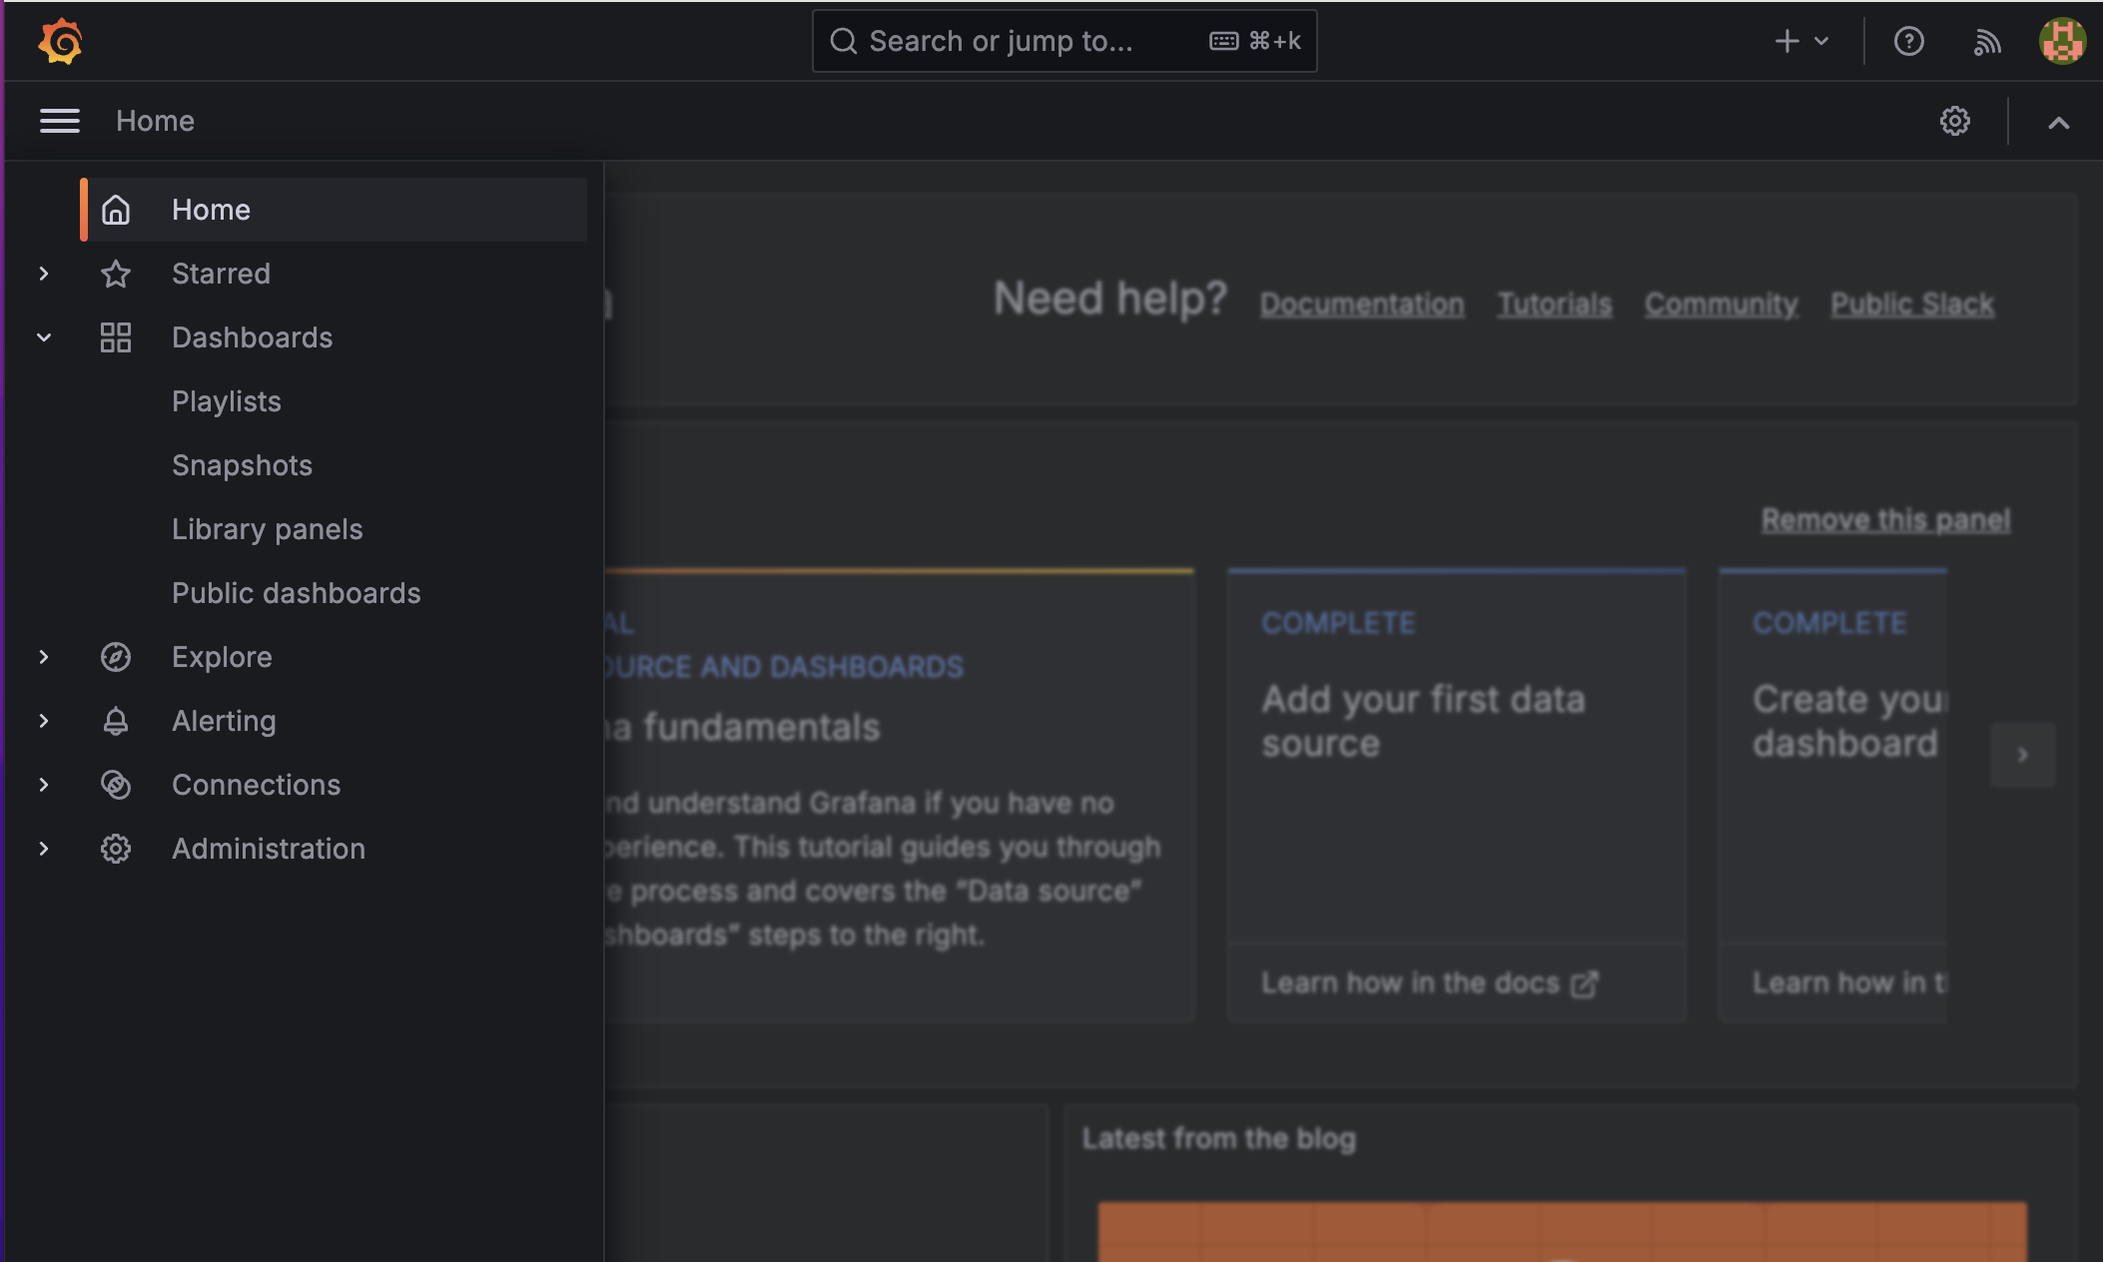Click the search magnifier icon
Screen dimensions: 2103x1262
pos(844,41)
